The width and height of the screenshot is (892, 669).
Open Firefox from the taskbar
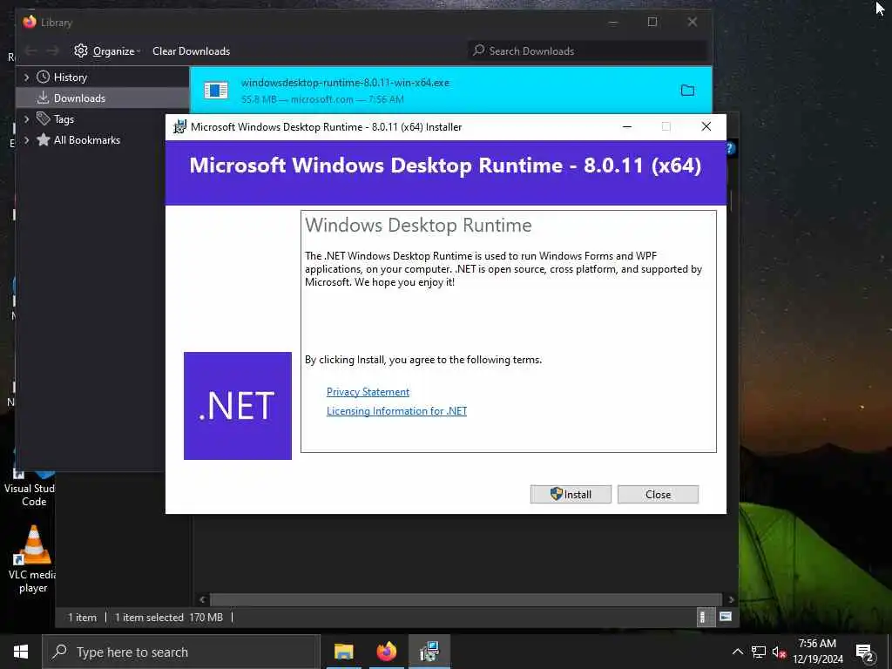[x=386, y=652]
